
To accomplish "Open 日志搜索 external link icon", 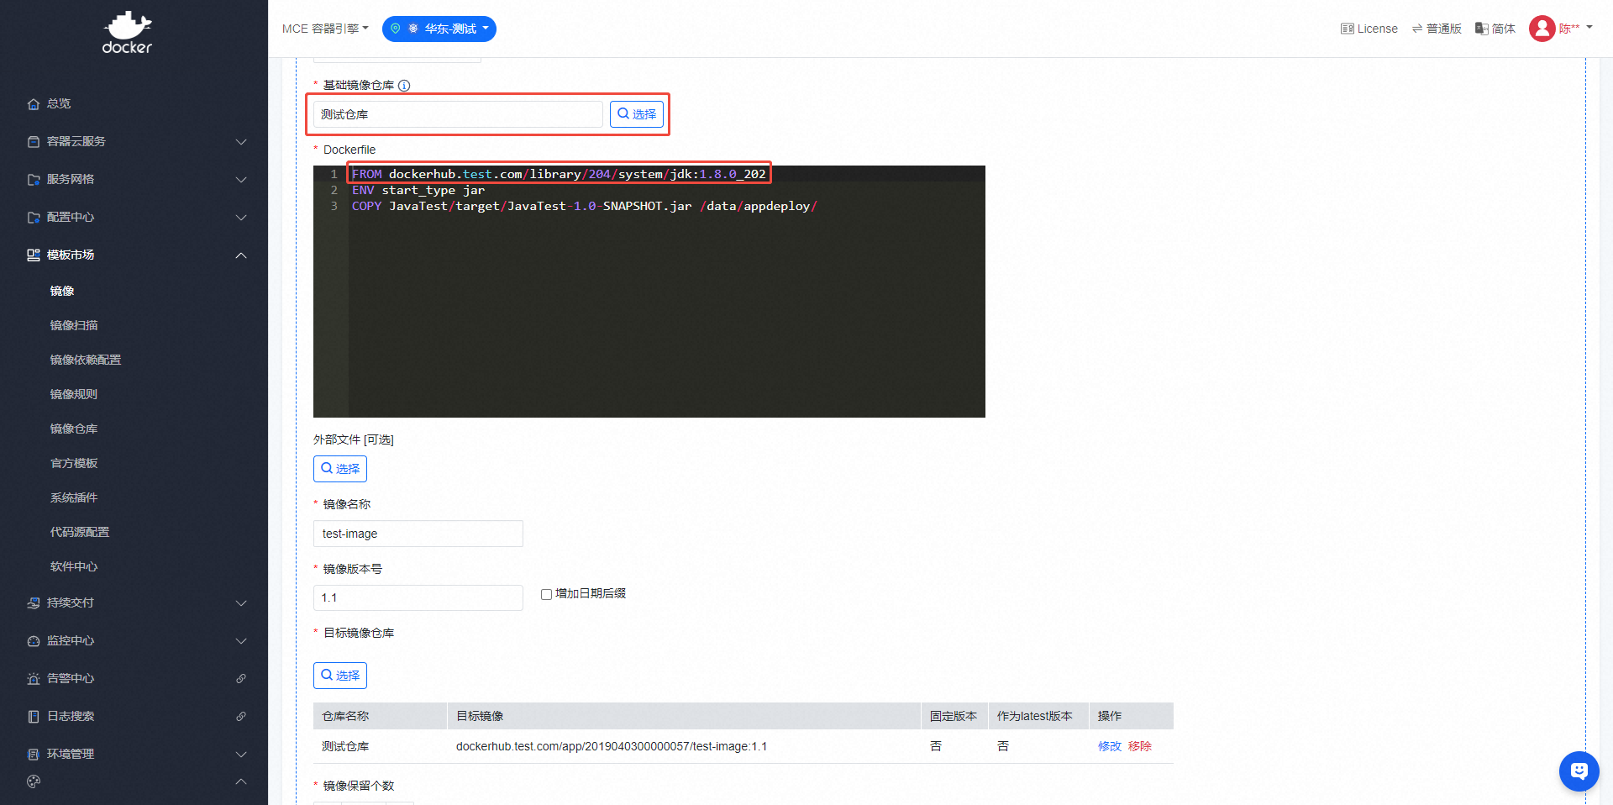I will point(241,716).
